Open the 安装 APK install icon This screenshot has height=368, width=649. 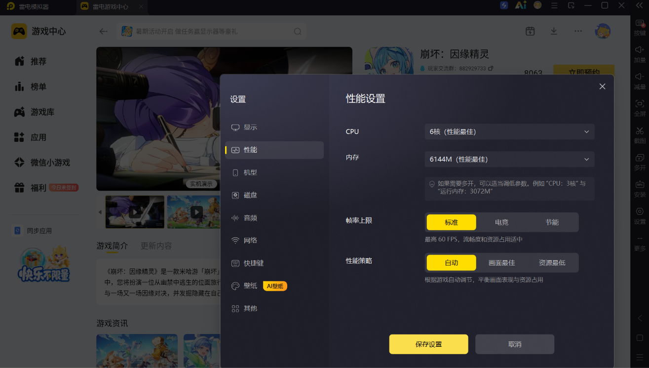coord(640,189)
